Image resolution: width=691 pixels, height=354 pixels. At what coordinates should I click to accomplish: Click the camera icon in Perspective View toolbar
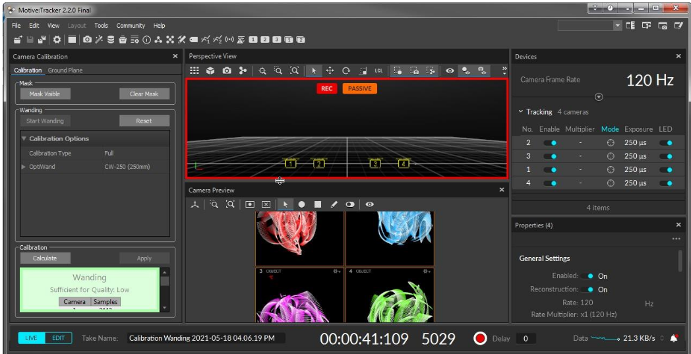[227, 71]
